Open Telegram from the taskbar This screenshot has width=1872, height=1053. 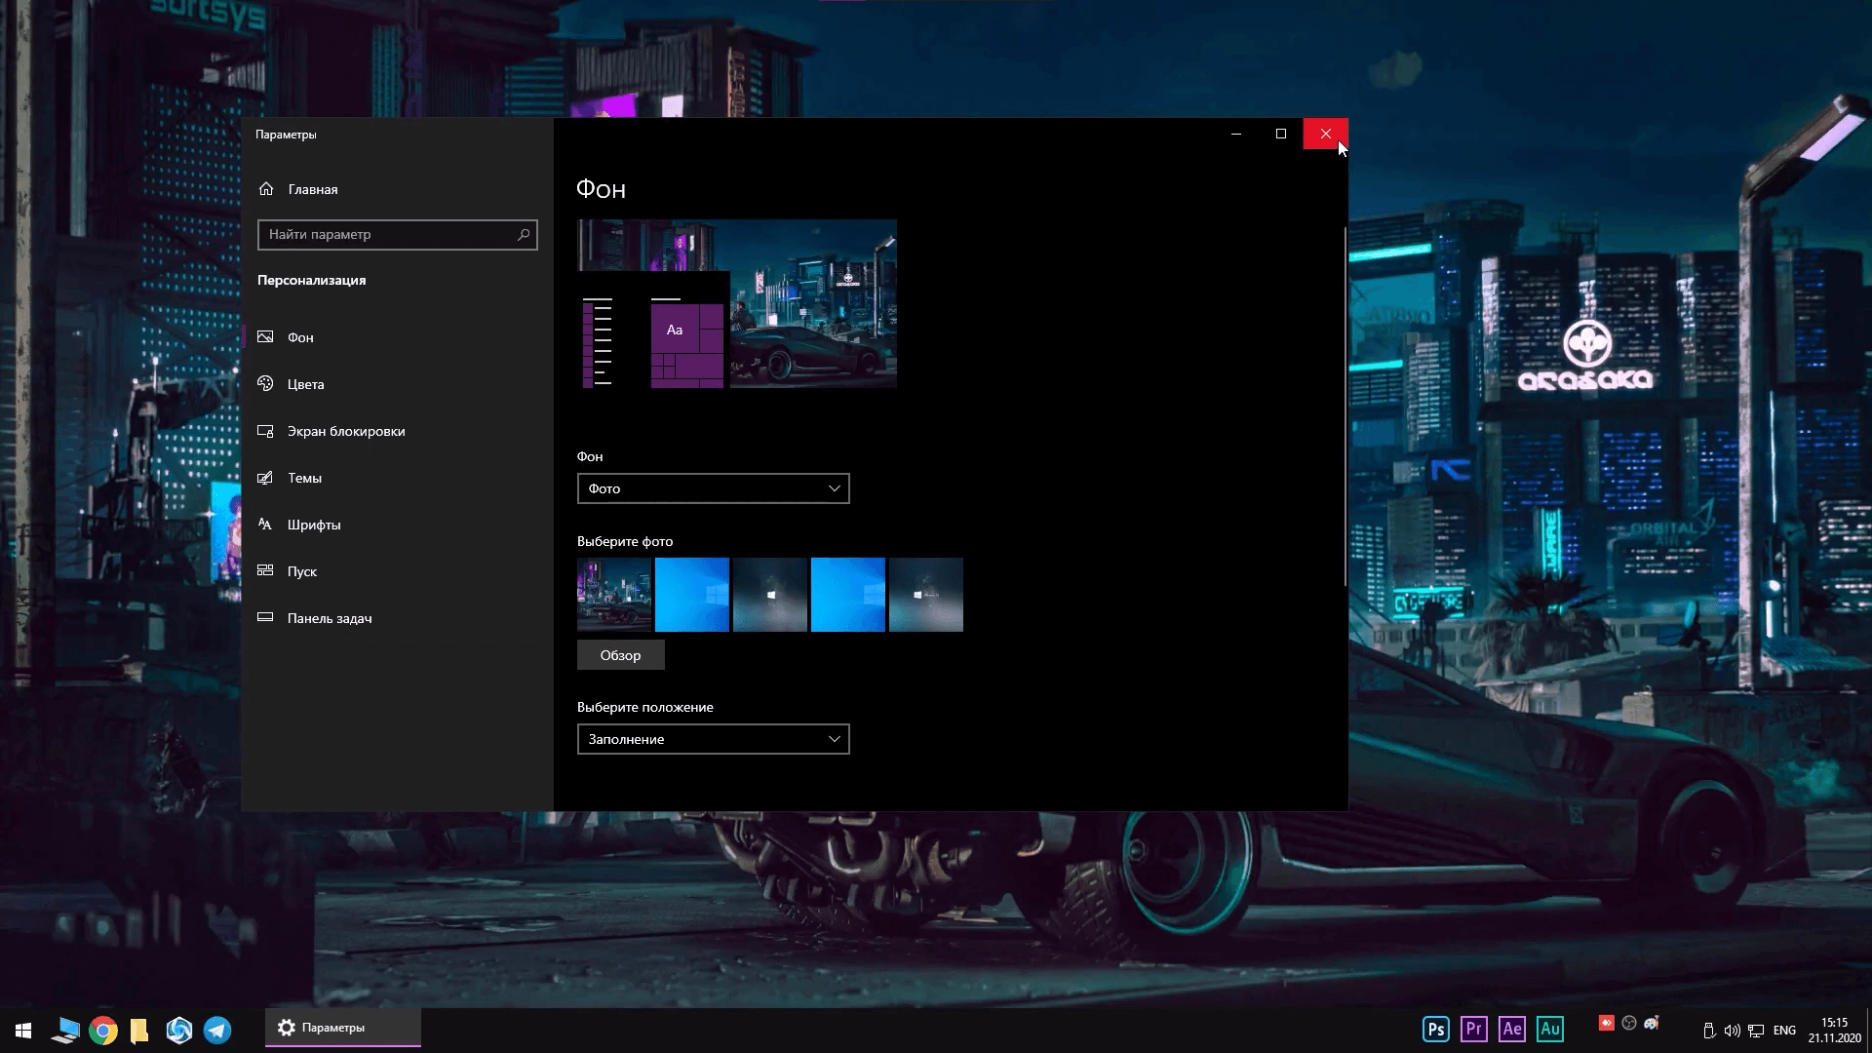point(217,1030)
